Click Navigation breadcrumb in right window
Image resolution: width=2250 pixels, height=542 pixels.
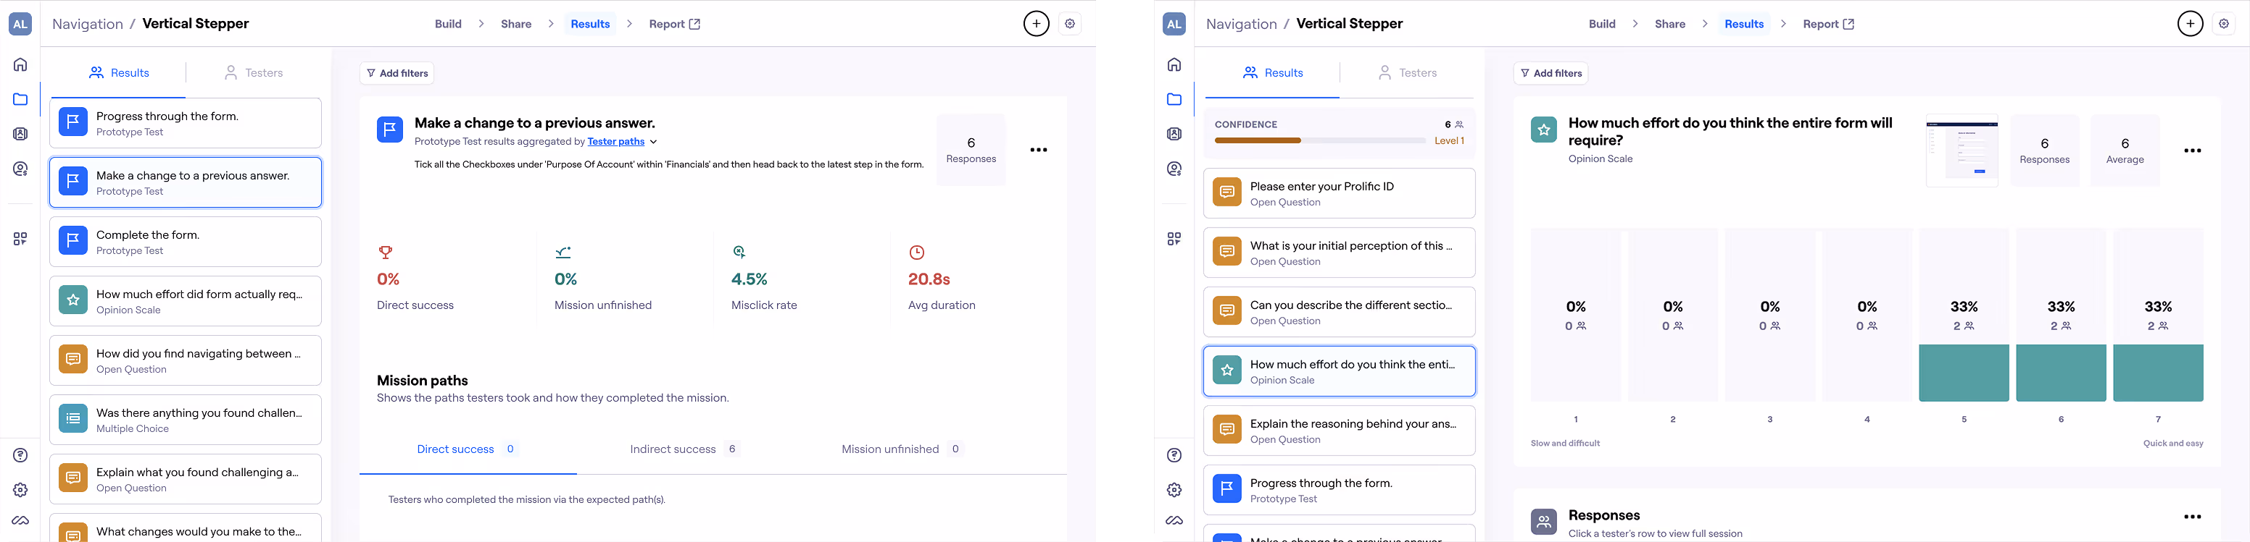[1241, 25]
